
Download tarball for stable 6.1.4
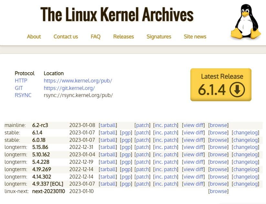[x=108, y=133]
